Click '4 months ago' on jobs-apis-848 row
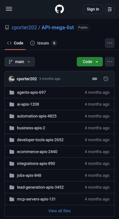Viewport: 119px width, 219px height. pos(97,176)
